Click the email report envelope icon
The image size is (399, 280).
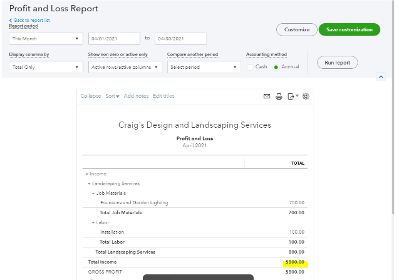pyautogui.click(x=266, y=96)
